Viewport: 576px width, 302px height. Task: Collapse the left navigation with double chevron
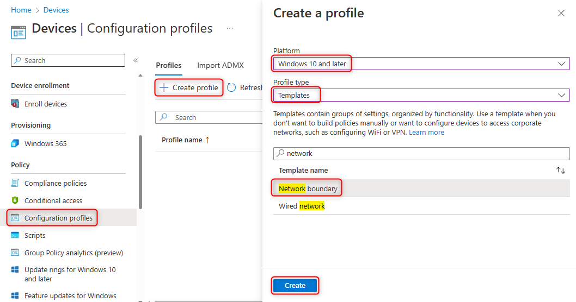136,60
